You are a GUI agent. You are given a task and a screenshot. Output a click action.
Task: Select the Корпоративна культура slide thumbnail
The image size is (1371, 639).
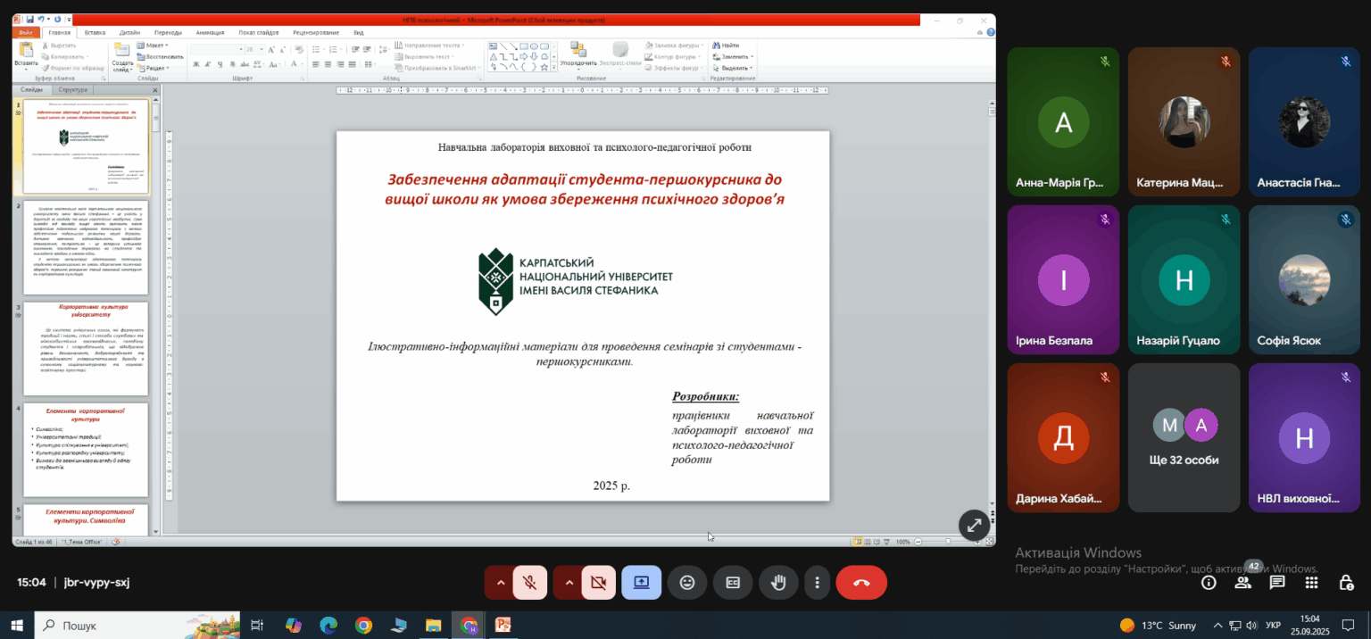(x=87, y=349)
